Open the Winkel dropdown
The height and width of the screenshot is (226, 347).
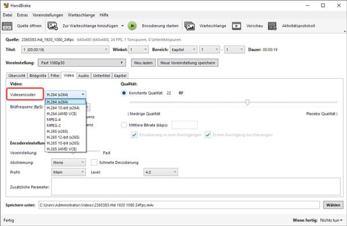click(139, 49)
